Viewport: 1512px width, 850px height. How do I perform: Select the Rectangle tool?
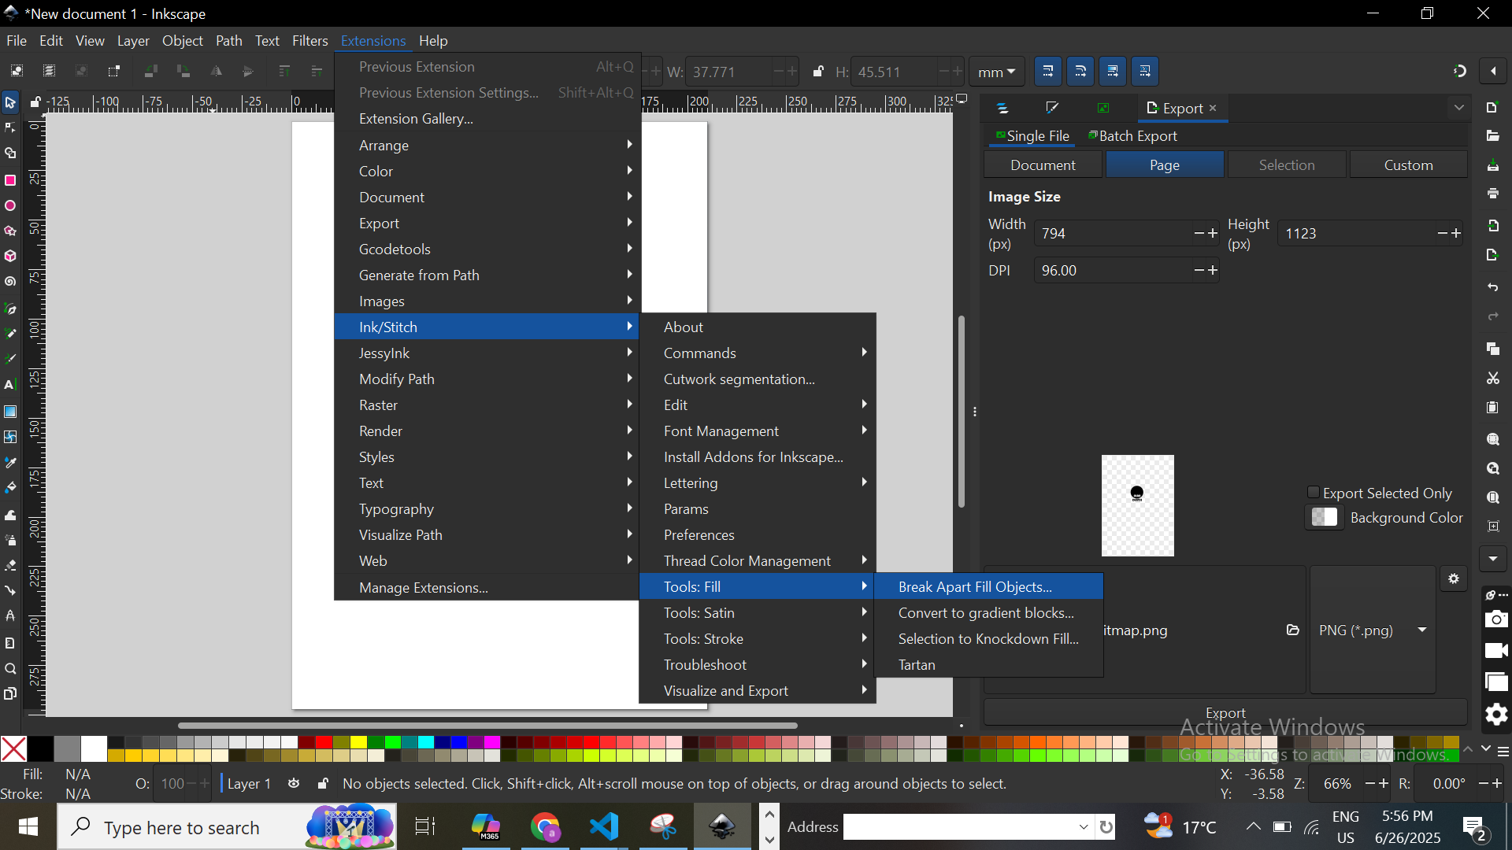pos(10,180)
